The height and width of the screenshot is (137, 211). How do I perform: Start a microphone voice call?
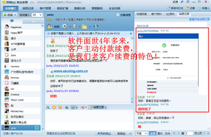(x=74, y=27)
